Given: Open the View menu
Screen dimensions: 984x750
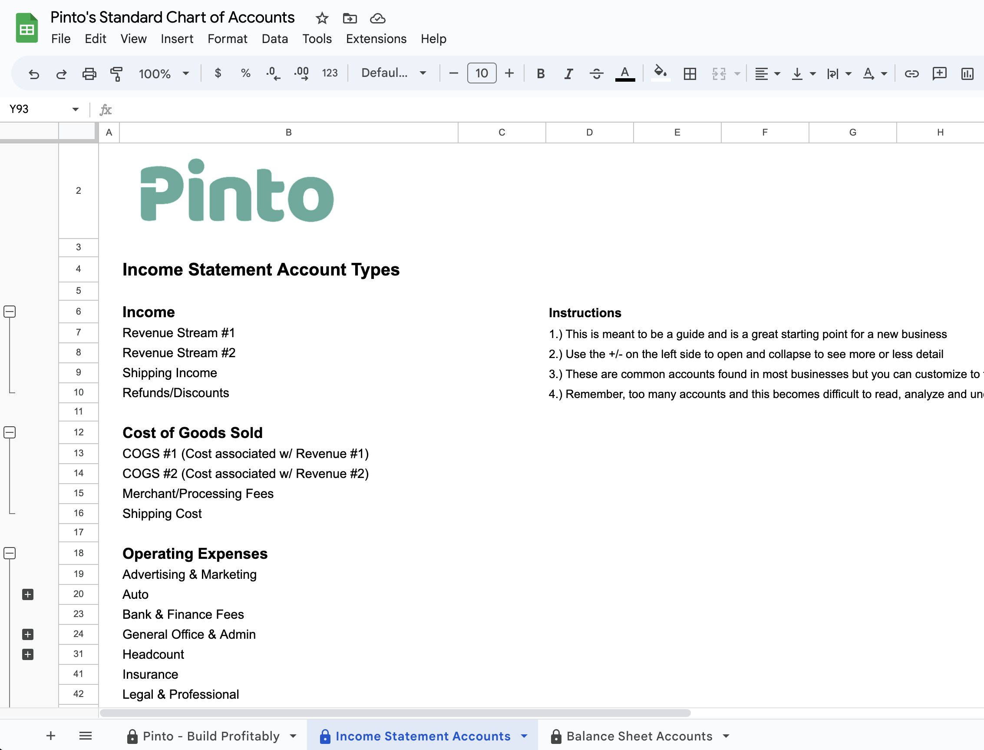Looking at the screenshot, I should (133, 39).
